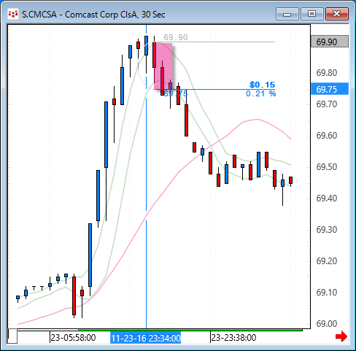Image resolution: width=356 pixels, height=351 pixels.
Task: Click the CQG chart icon in title bar
Action: pos(13,14)
